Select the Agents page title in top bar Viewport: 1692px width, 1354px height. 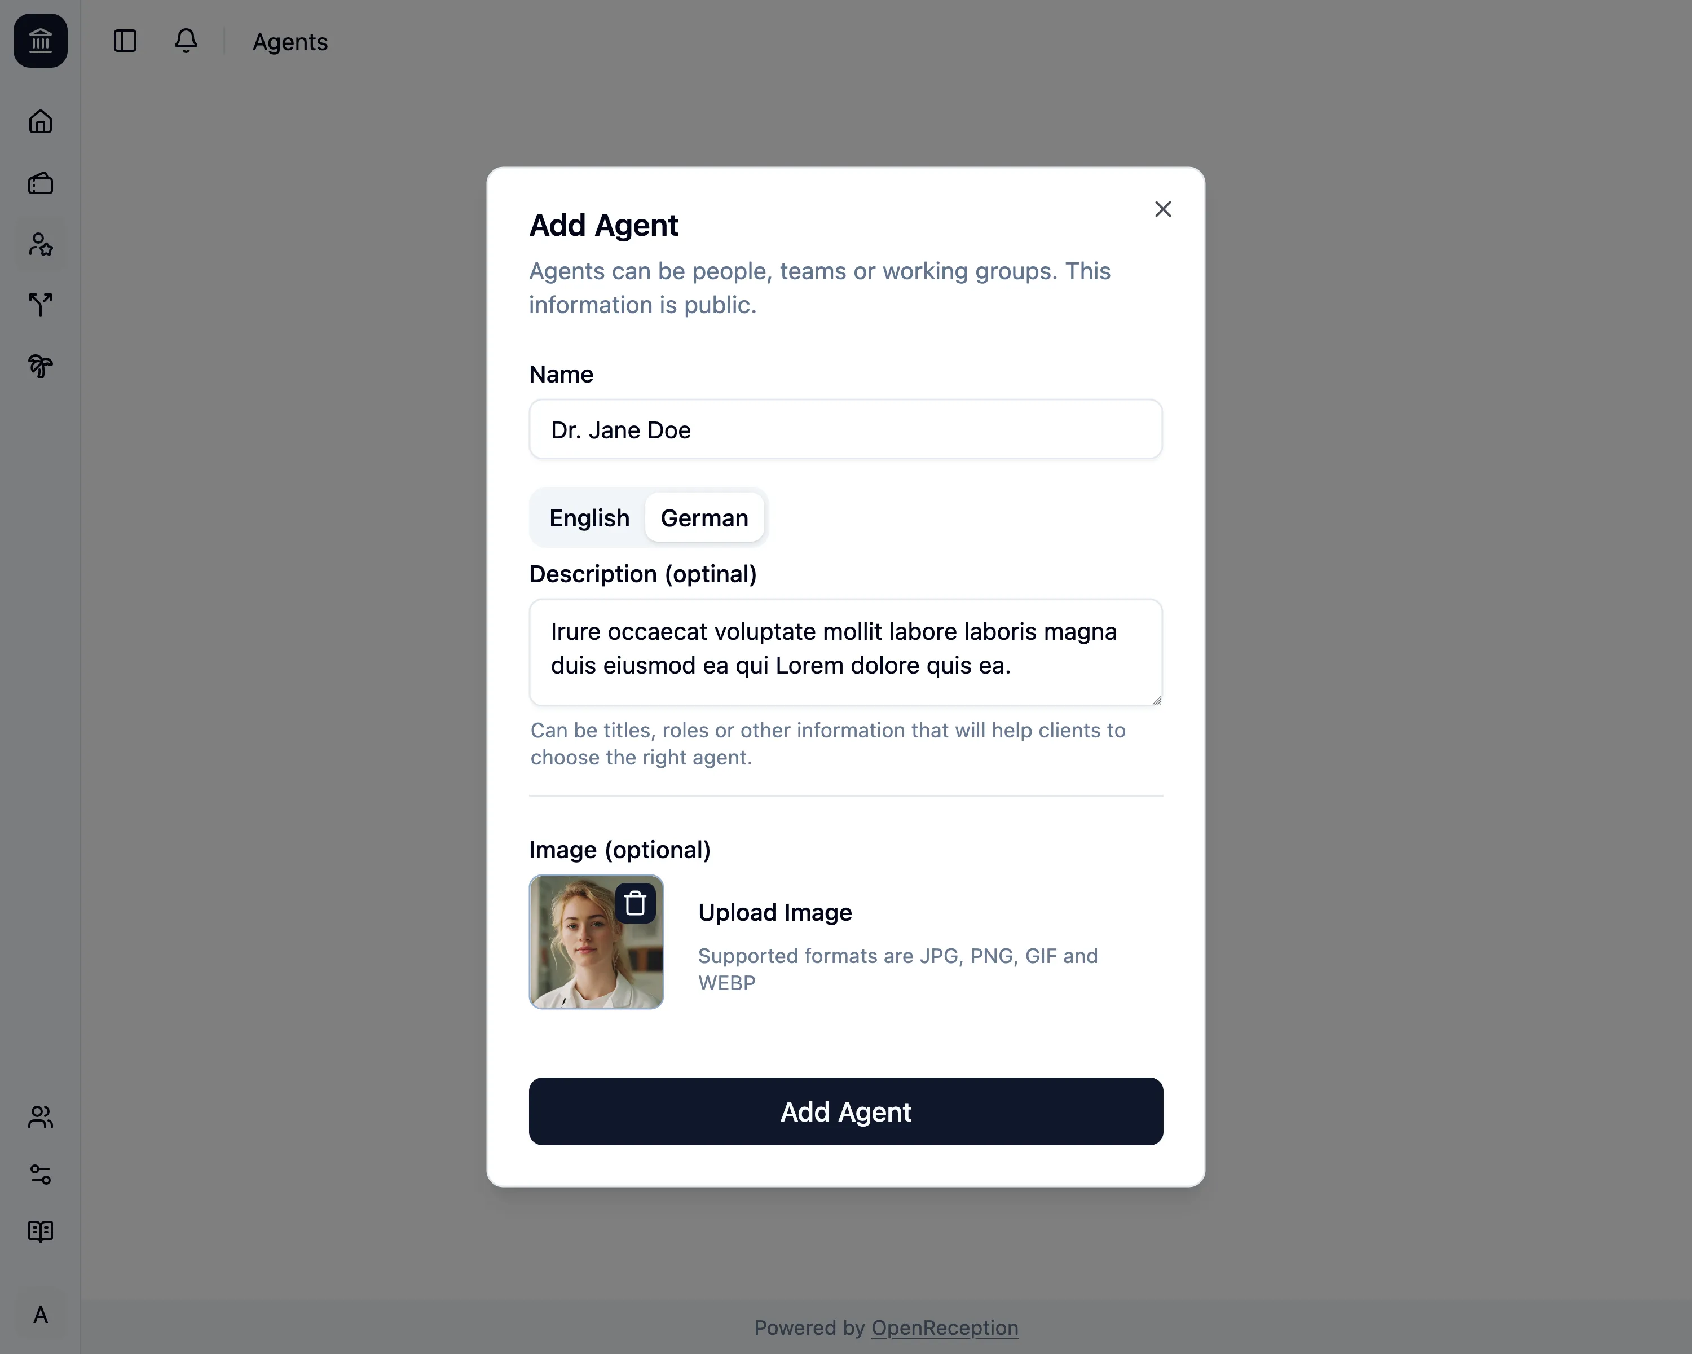tap(289, 42)
